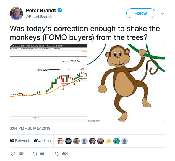The image size is (175, 161).
Task: Click Peter Brandt display name
Action: (x=41, y=11)
